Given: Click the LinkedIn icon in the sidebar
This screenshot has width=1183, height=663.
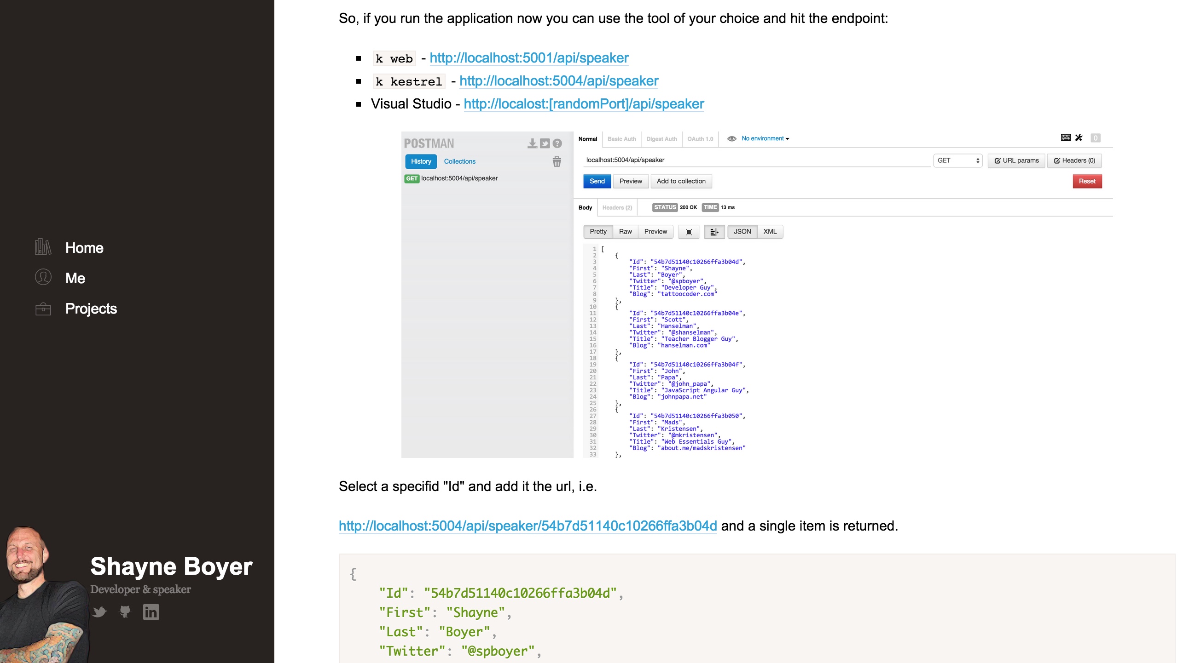Looking at the screenshot, I should point(151,612).
